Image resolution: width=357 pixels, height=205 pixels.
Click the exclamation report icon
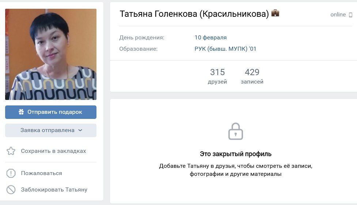[11, 173]
